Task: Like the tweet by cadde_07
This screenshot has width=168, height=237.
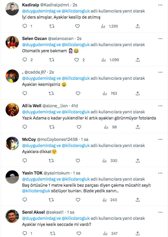Action: click(78, 93)
